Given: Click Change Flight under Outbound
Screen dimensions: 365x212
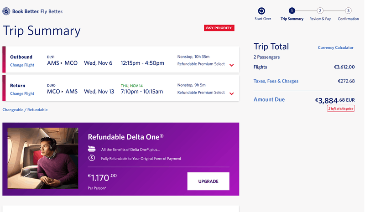Looking at the screenshot, I should coord(22,65).
